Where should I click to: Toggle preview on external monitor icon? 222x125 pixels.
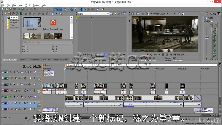pos(138,14)
